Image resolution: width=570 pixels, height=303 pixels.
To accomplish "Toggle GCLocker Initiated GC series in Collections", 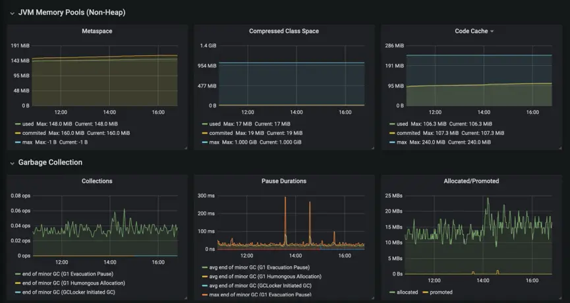I will coord(69,292).
